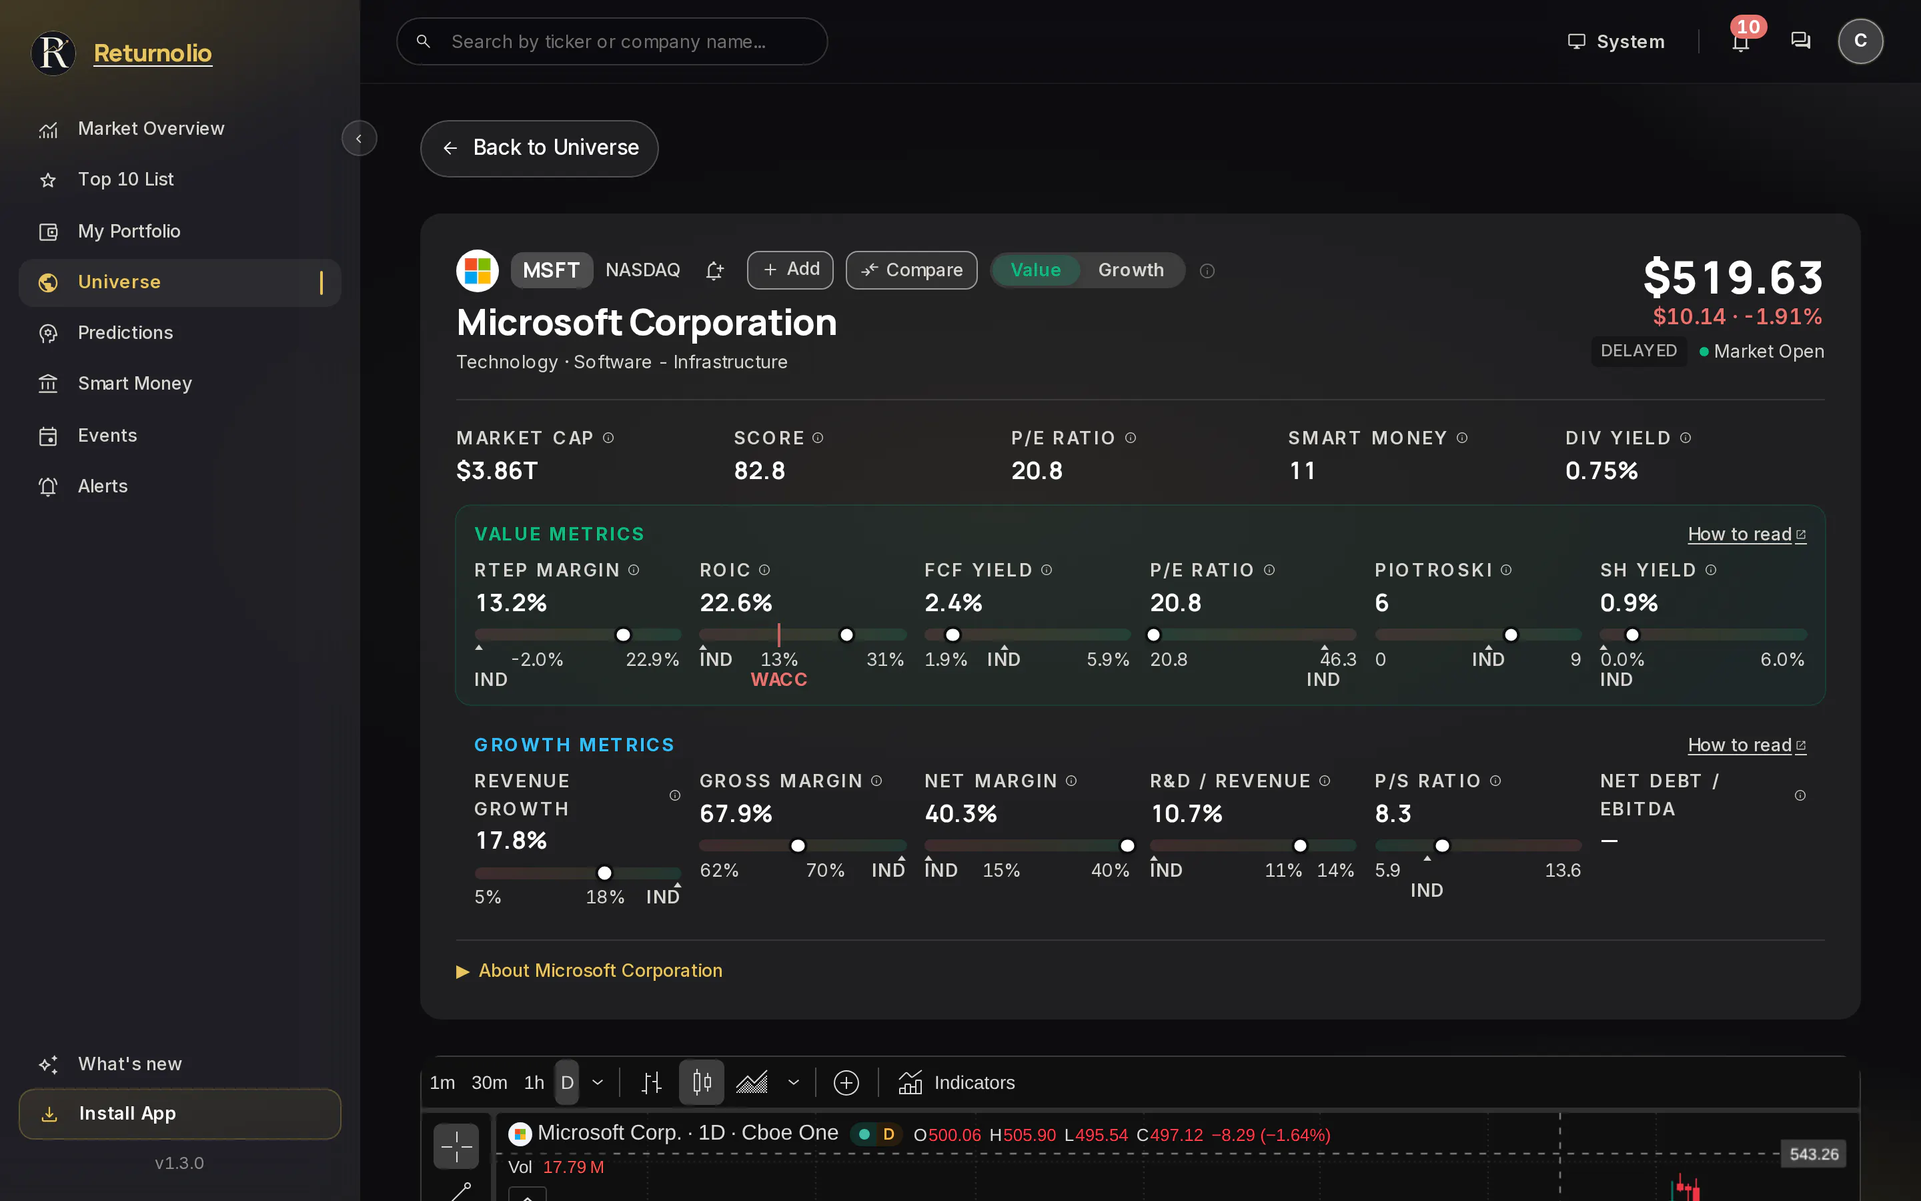Focus the ticker or company search field
1921x1201 pixels.
click(611, 41)
